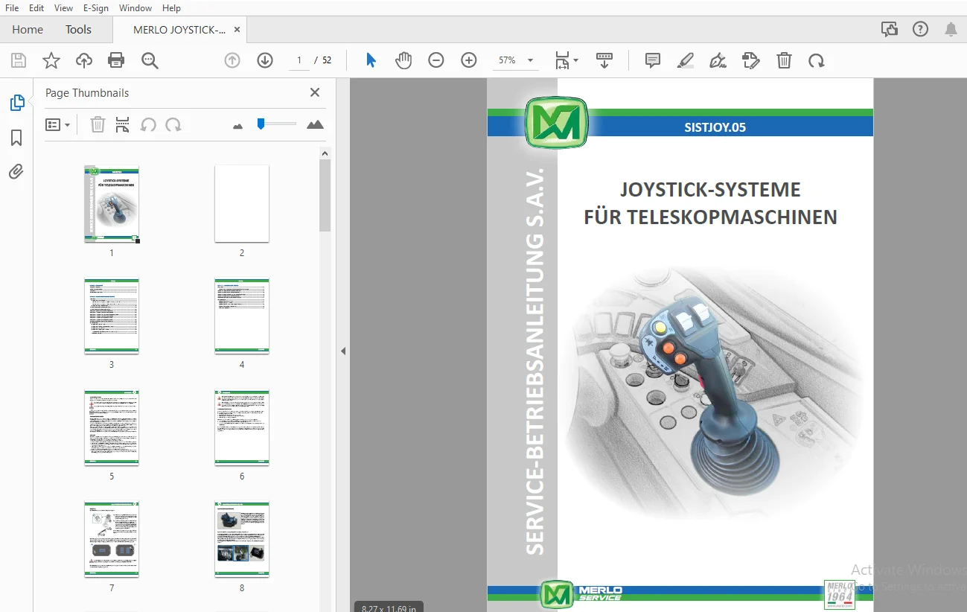Open the fit page options dropdown
This screenshot has height=612, width=967.
tap(567, 61)
